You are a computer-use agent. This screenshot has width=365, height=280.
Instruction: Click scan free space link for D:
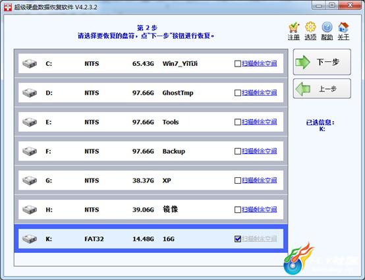tap(260, 93)
